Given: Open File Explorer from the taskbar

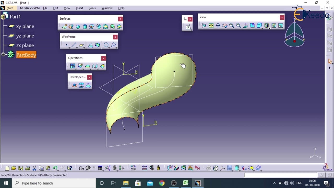Looking at the screenshot, I should [126, 183].
